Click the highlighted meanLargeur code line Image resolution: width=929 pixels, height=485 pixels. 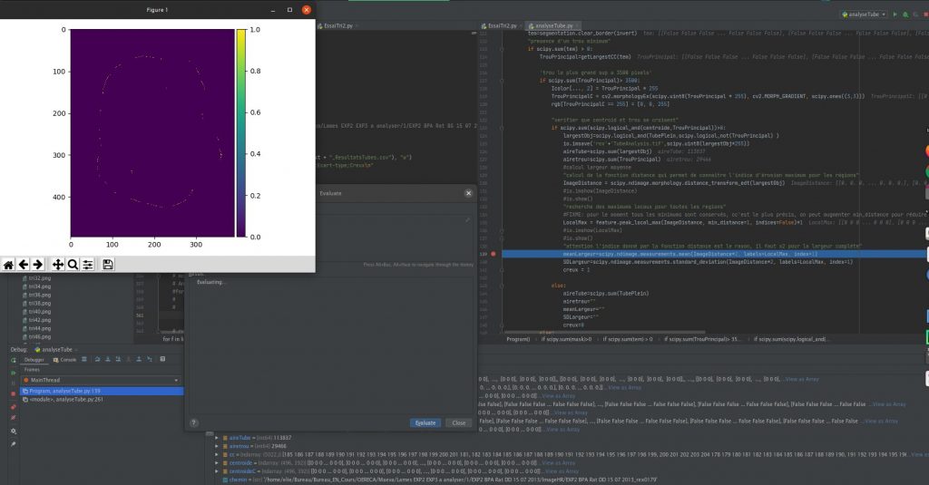[x=714, y=254]
